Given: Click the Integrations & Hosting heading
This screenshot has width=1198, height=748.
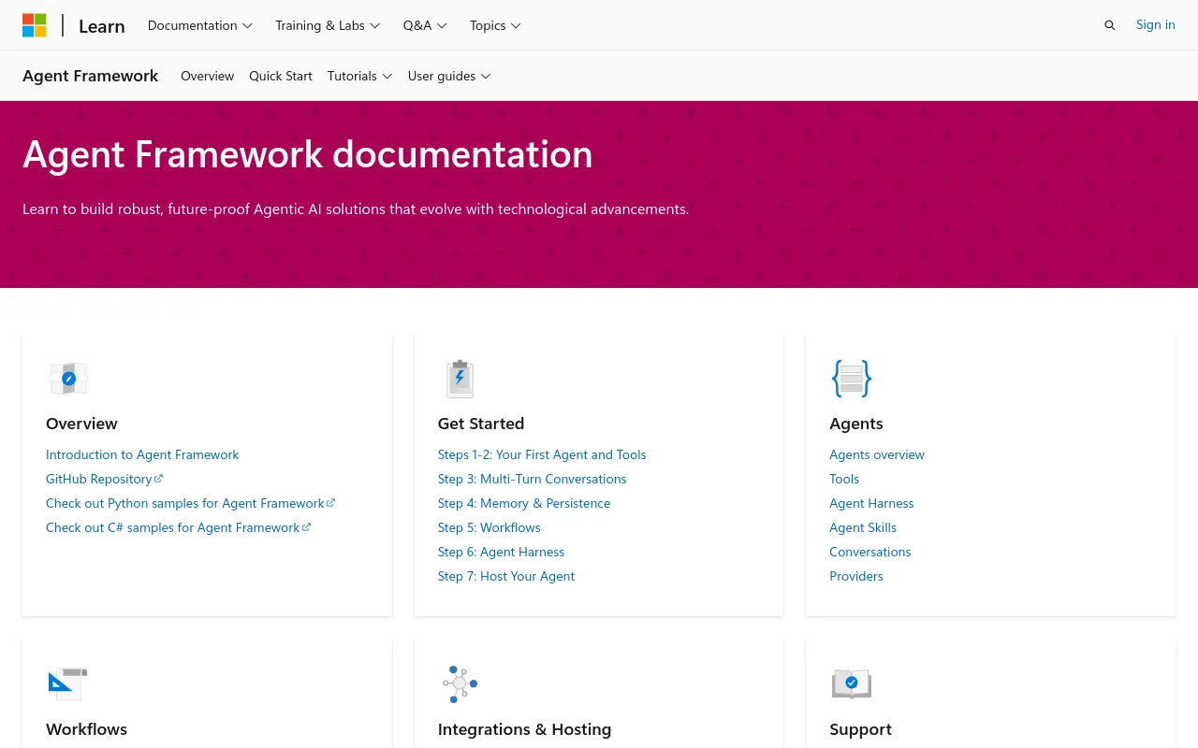Looking at the screenshot, I should [525, 729].
